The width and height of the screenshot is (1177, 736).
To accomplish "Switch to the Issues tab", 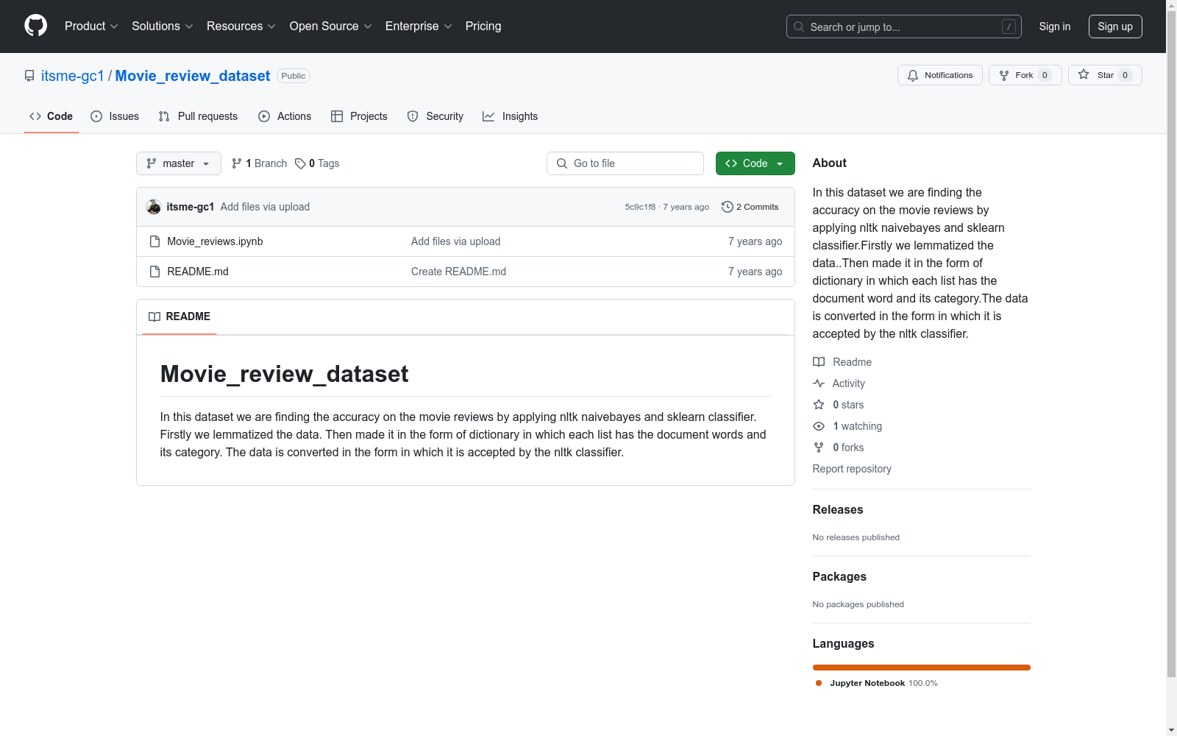I will (x=115, y=116).
